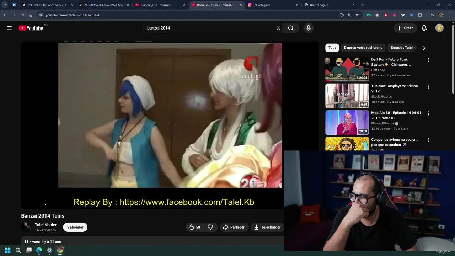Open the browser home page icon

click(31, 15)
